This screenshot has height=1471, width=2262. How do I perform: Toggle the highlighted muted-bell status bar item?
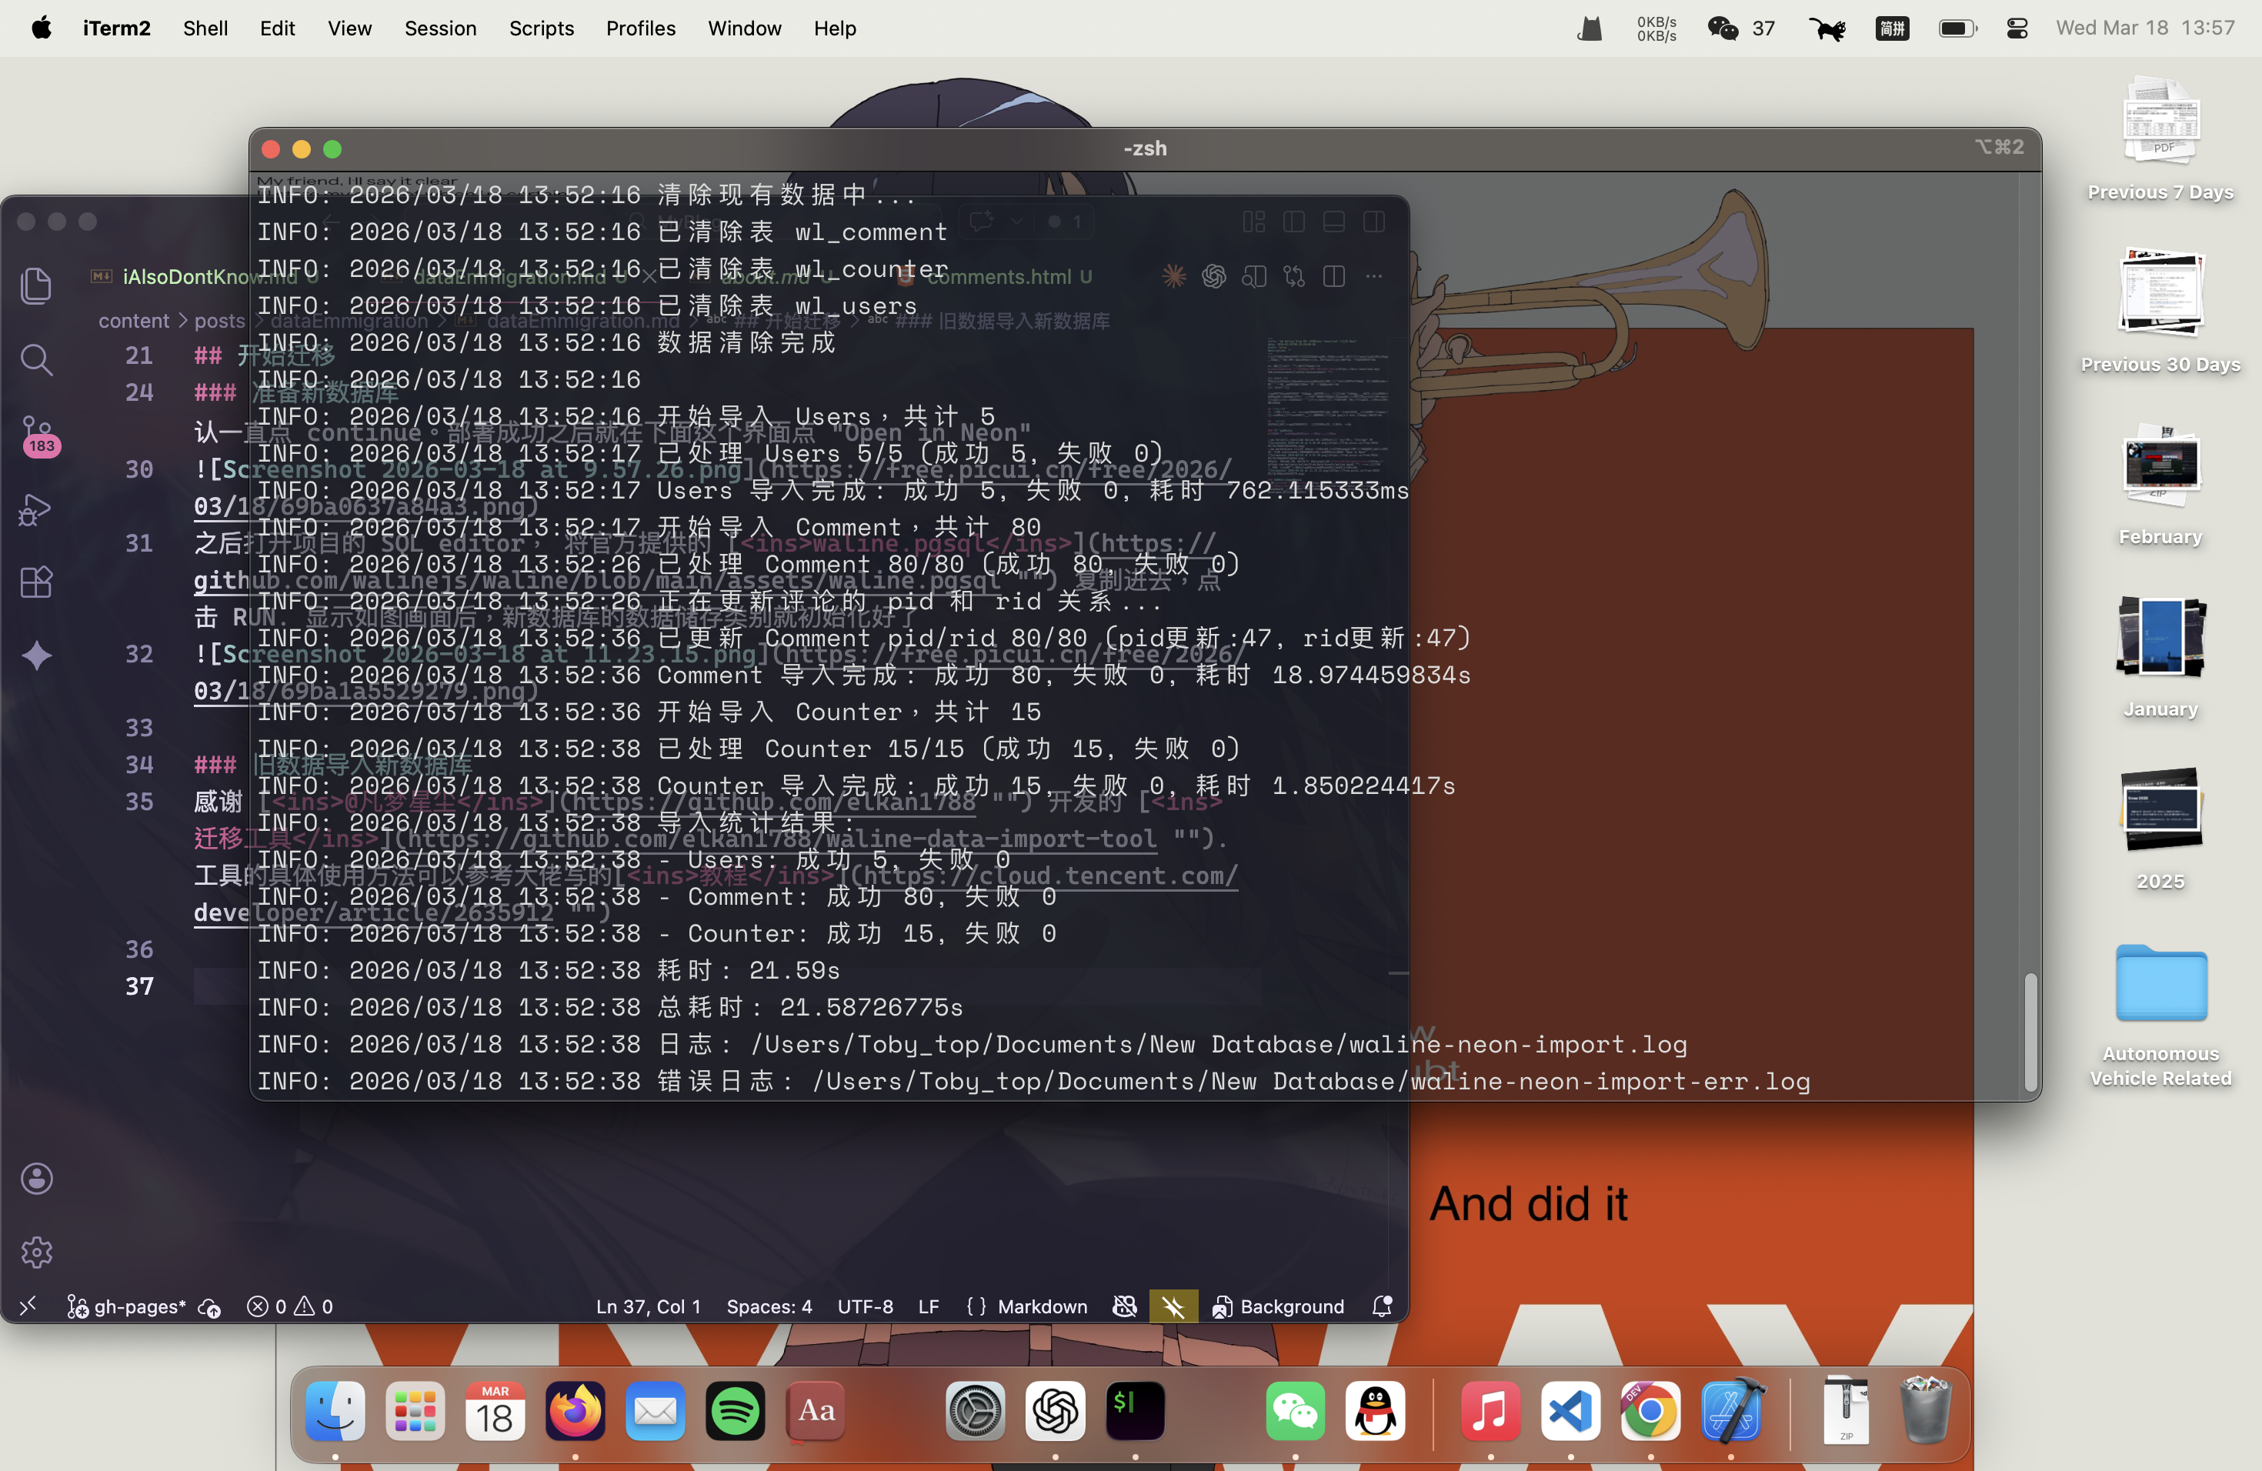coord(1173,1306)
